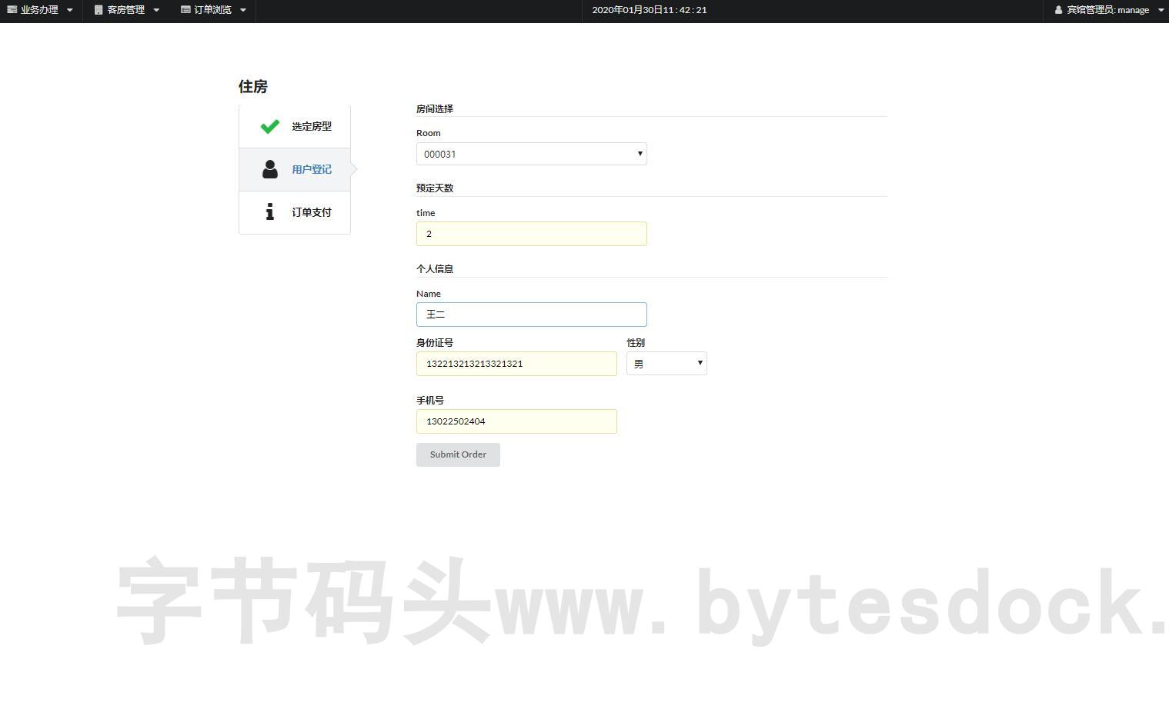Click the person icon for 用户登记
This screenshot has width=1169, height=709.
(269, 169)
